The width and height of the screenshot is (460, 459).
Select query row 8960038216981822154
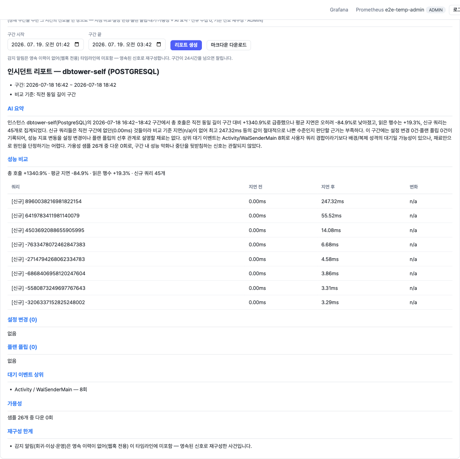coord(230,201)
